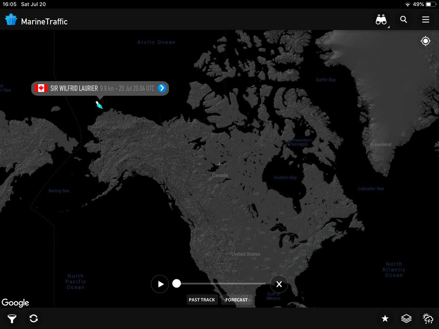Show the weather overlay icon

coord(427,318)
